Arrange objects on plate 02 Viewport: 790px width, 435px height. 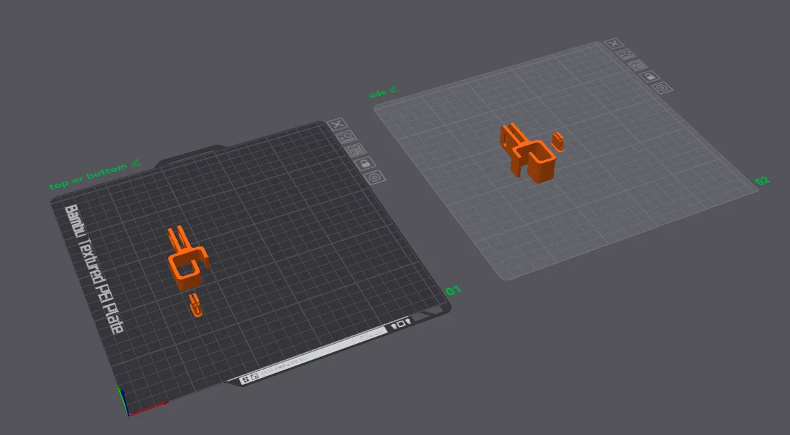tap(638, 65)
